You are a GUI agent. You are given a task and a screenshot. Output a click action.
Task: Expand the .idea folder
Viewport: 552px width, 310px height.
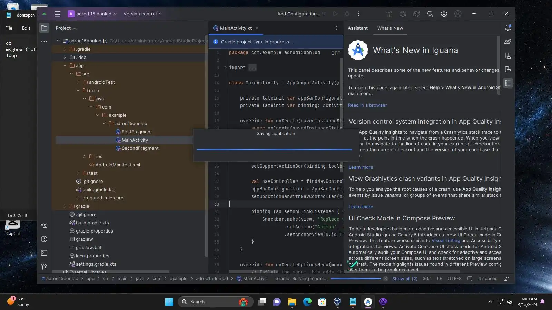[65, 57]
